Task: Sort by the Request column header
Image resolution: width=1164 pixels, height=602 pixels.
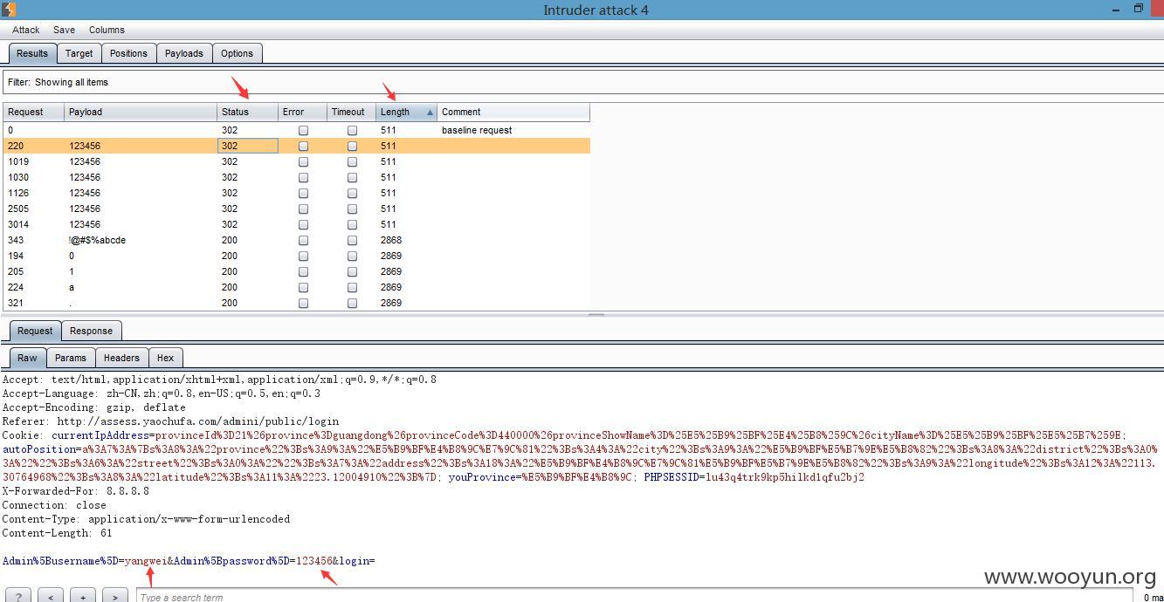Action: [33, 112]
